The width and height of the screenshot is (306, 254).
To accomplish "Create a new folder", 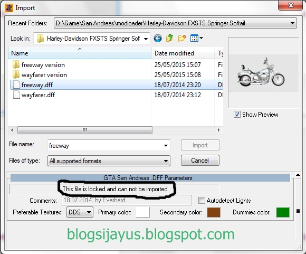I will click(182, 38).
